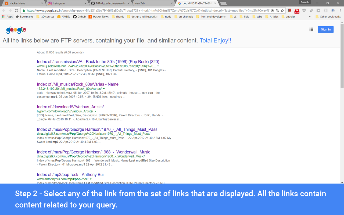Open result Index of /transmission/VA - Back to the 80's
Image resolution: width=344 pixels, height=215 pixels.
(x=98, y=62)
